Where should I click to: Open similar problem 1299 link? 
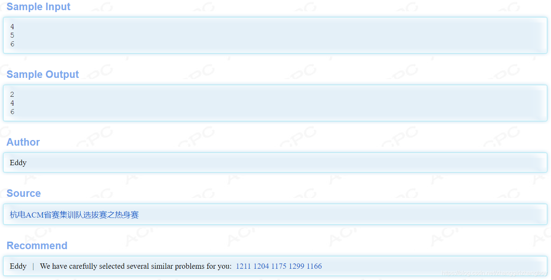tap(297, 266)
